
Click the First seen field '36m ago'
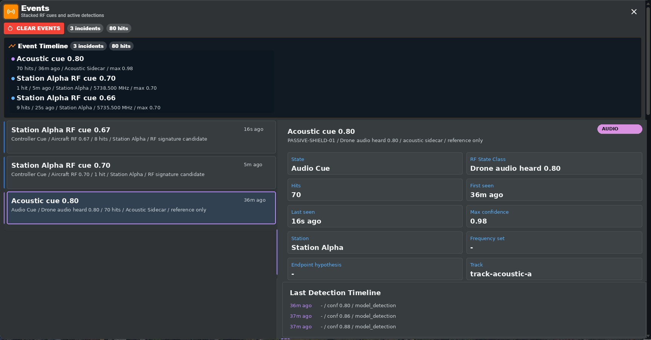pyautogui.click(x=554, y=190)
